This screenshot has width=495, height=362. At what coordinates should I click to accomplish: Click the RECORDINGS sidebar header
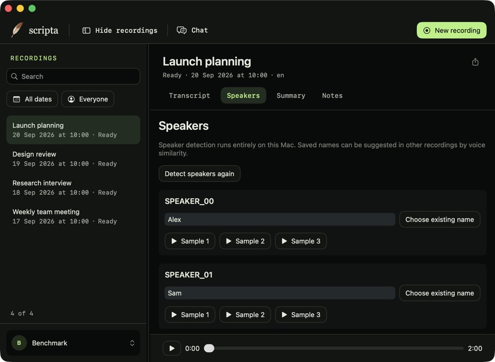pos(34,58)
